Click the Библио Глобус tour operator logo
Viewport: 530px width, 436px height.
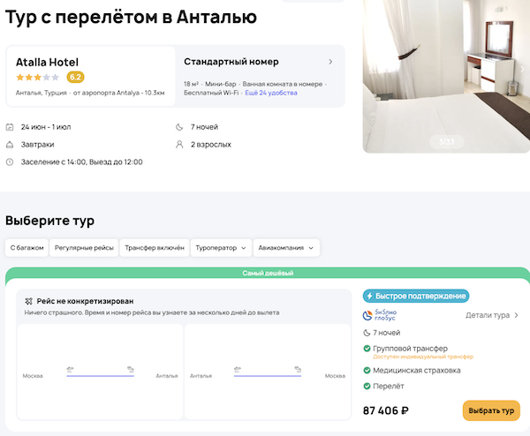[382, 314]
